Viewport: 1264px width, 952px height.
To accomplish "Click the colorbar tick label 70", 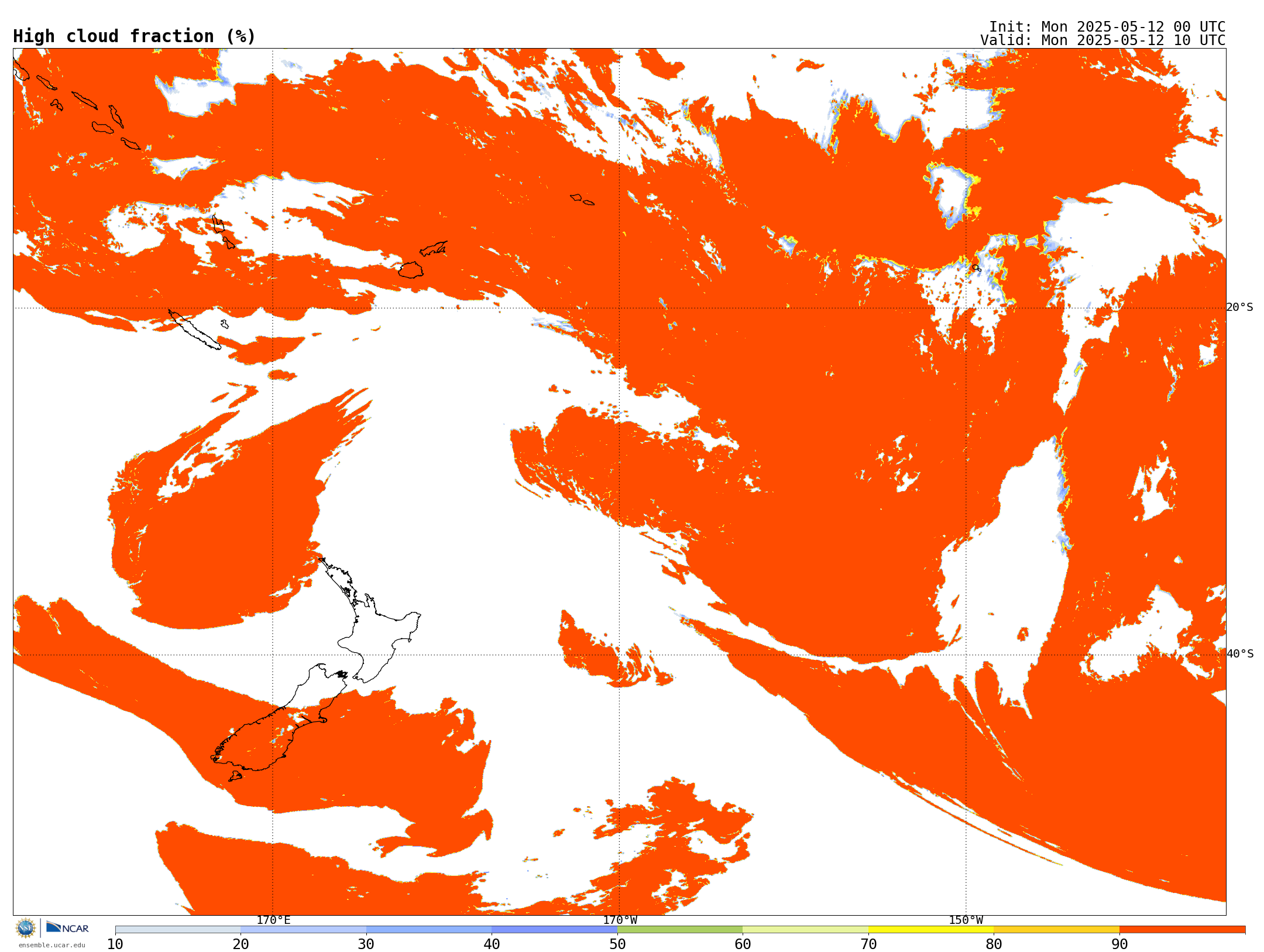I will [x=868, y=944].
